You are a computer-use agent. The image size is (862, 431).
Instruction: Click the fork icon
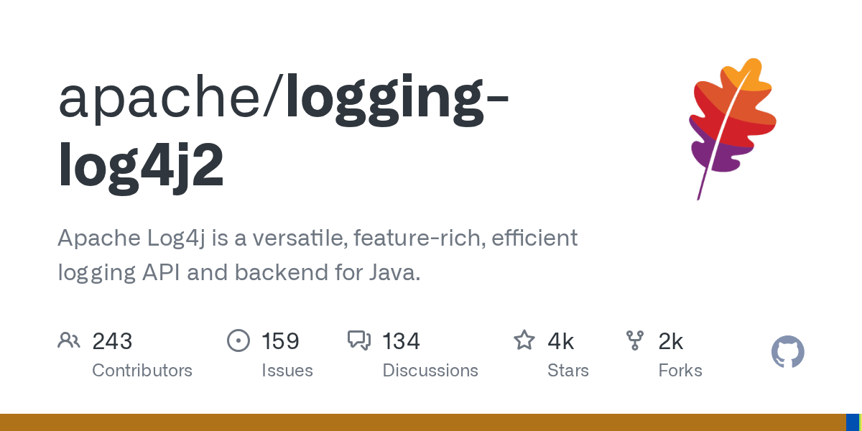pos(635,340)
